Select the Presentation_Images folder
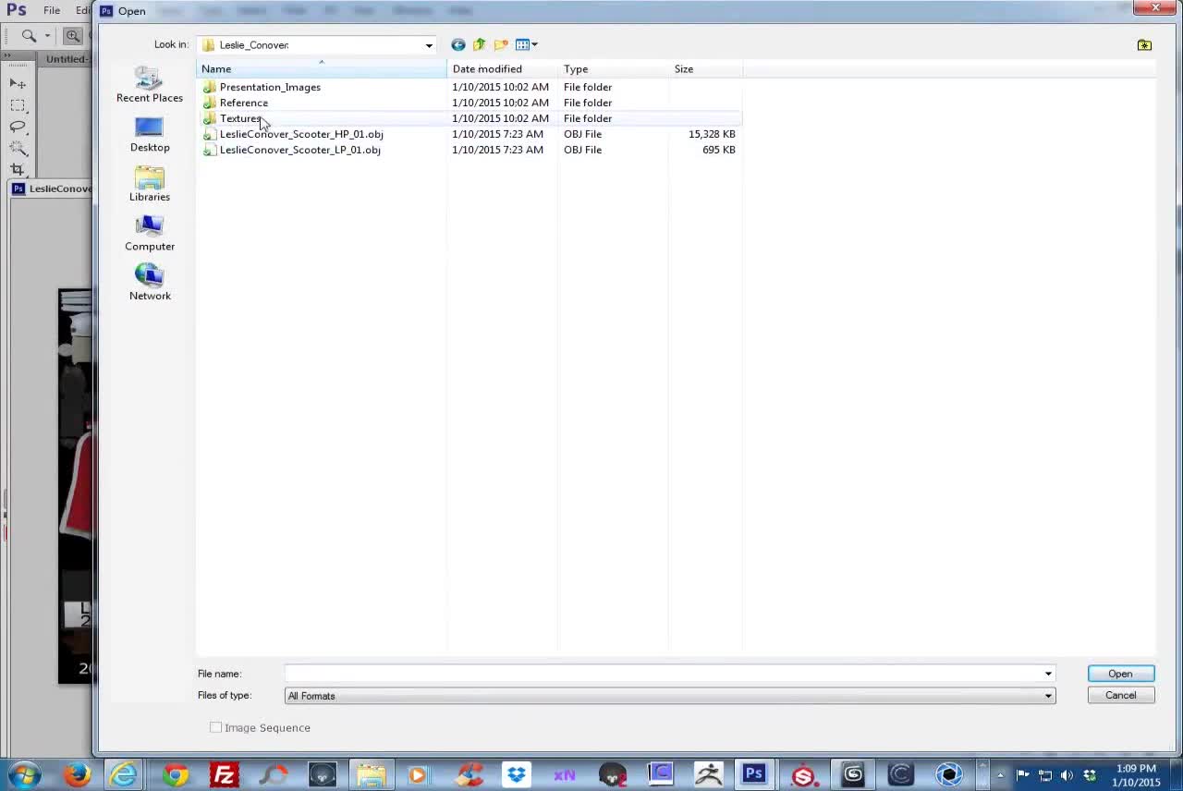Image resolution: width=1183 pixels, height=791 pixels. [x=270, y=87]
